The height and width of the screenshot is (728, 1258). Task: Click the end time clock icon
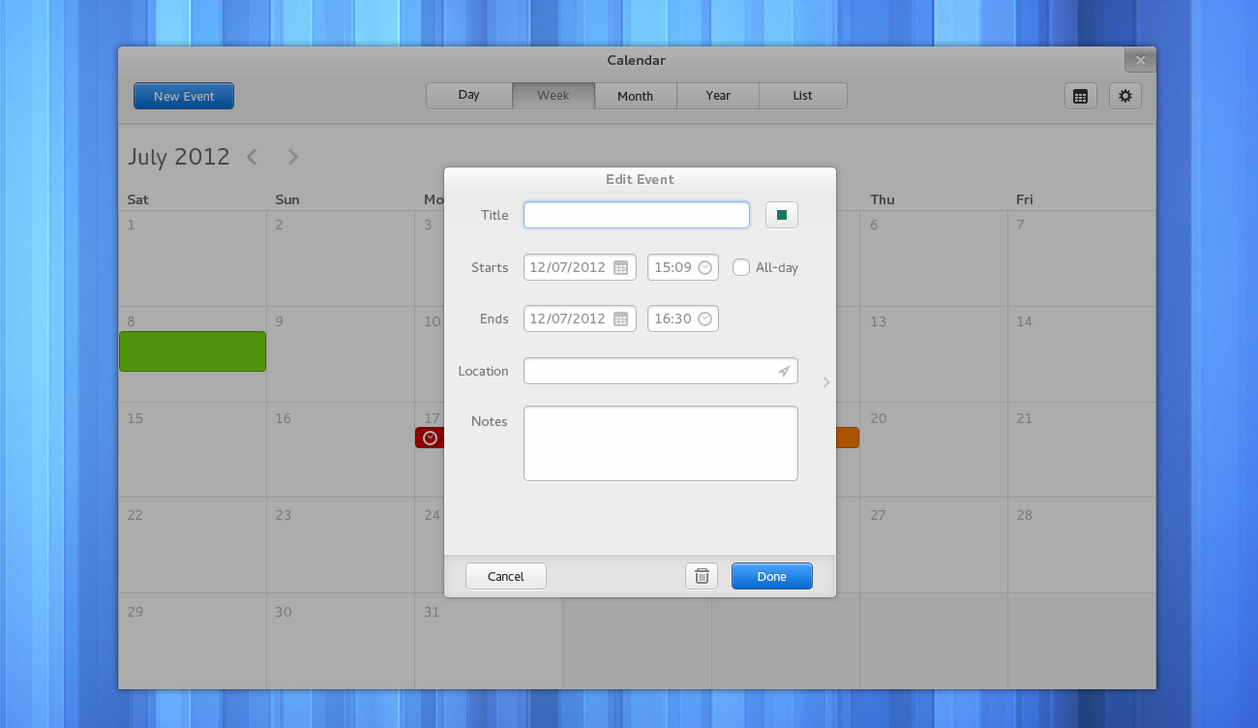click(704, 318)
